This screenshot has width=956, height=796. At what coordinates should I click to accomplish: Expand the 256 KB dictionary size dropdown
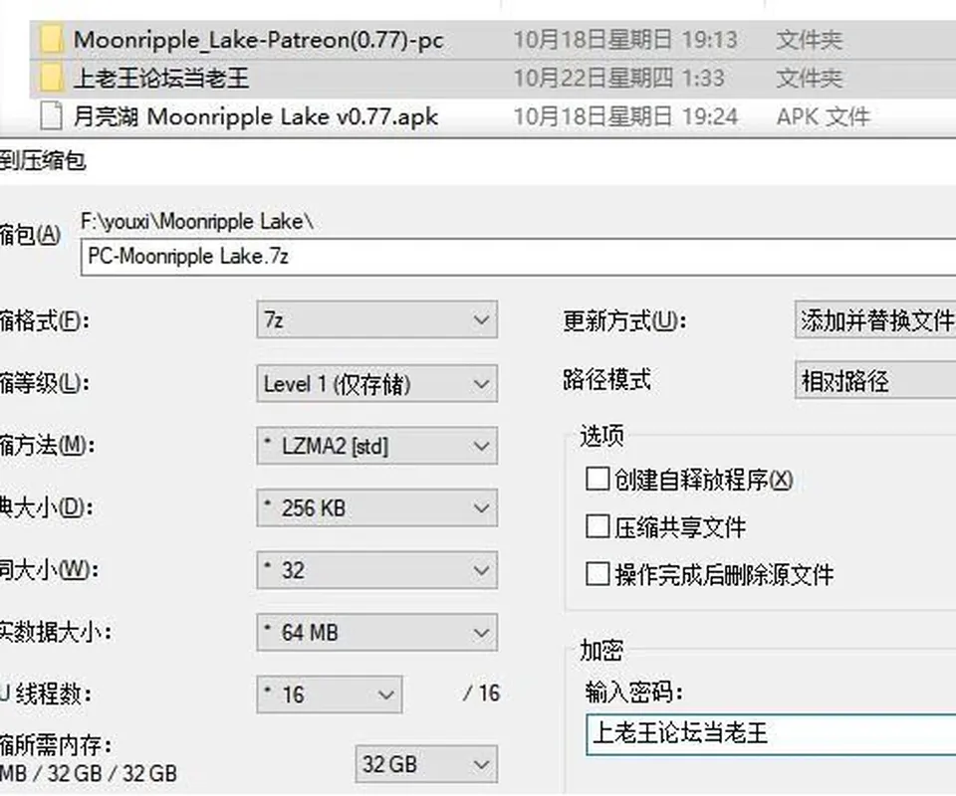click(x=376, y=507)
